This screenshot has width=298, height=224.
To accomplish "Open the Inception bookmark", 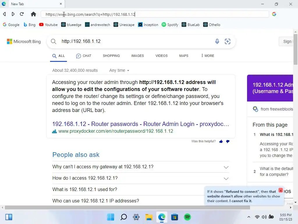I will (148, 25).
